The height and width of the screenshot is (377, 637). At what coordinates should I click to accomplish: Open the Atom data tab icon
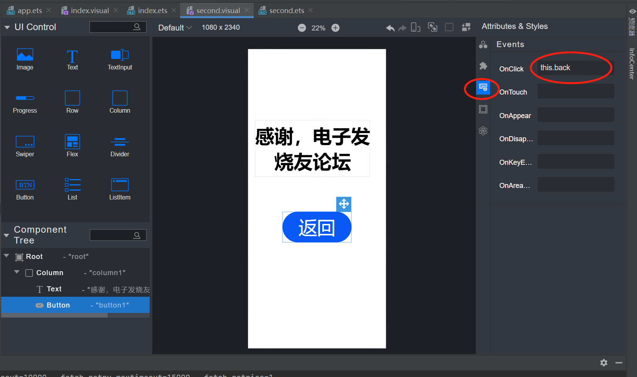pos(483,131)
